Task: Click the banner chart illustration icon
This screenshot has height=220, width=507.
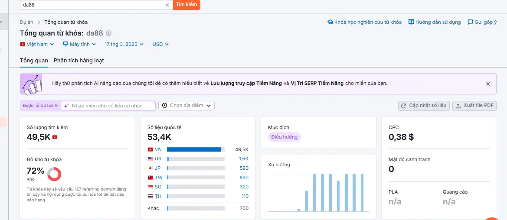Action: (31, 84)
